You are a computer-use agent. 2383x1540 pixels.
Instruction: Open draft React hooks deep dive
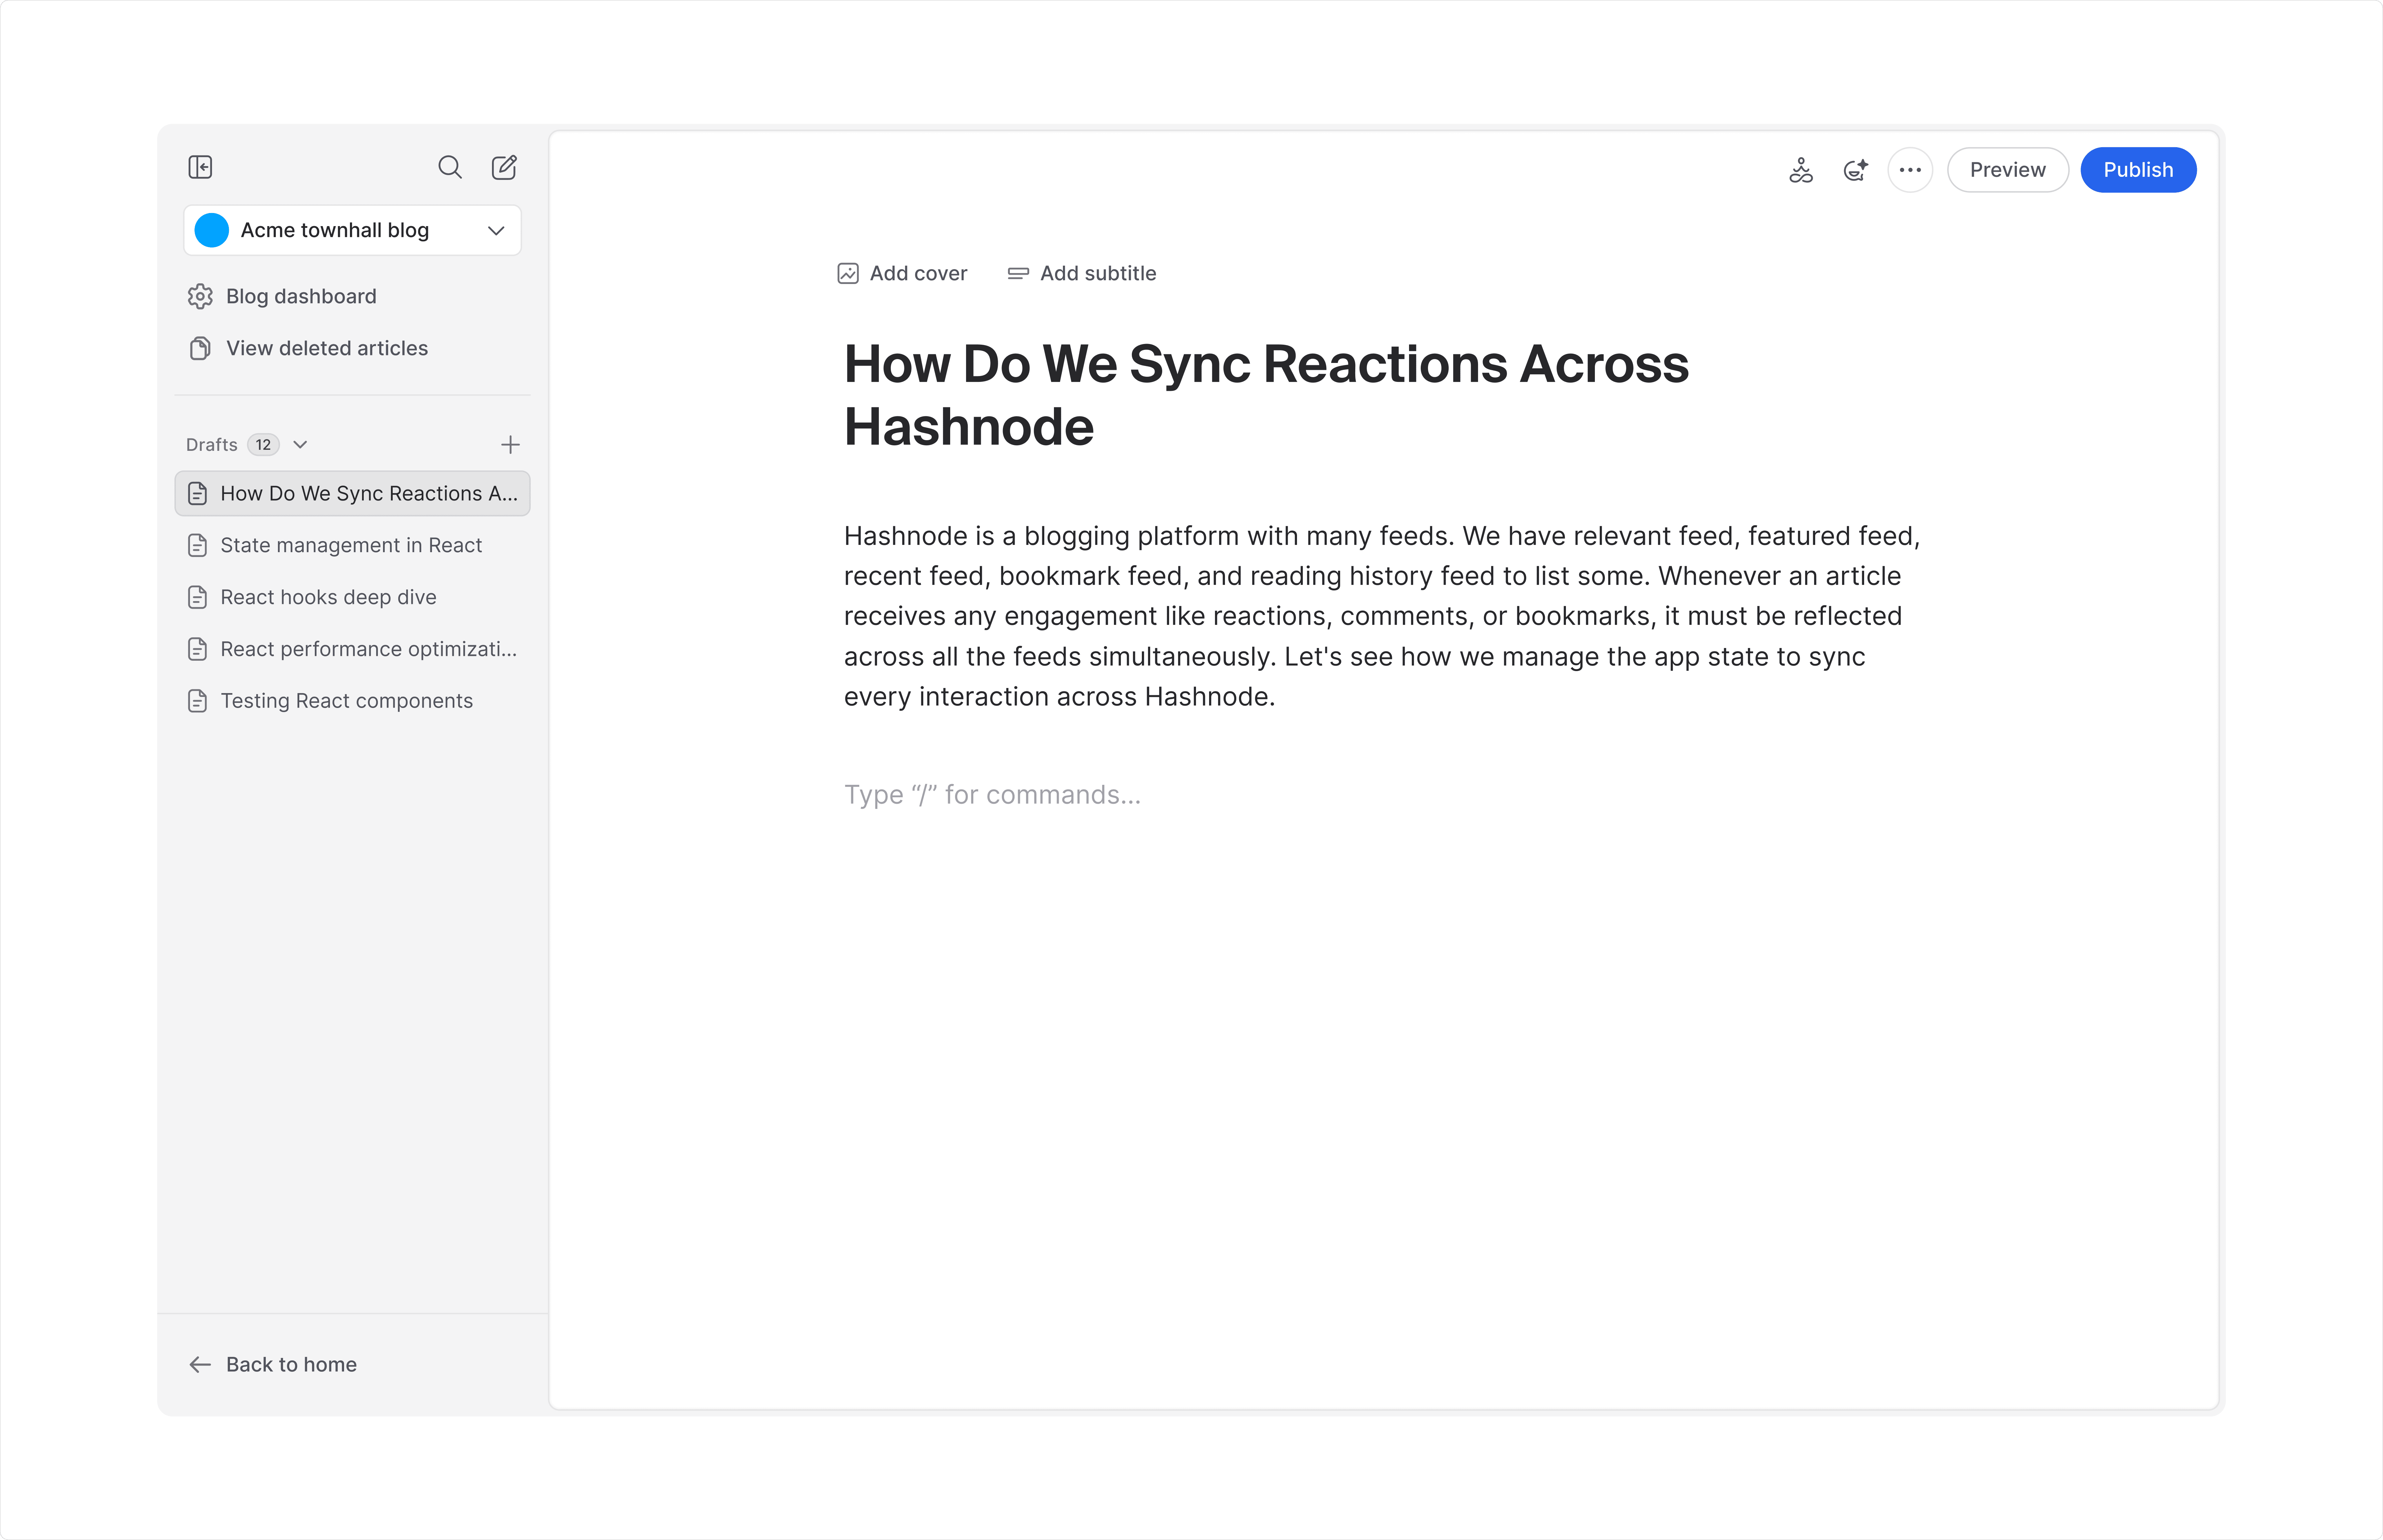[352, 597]
